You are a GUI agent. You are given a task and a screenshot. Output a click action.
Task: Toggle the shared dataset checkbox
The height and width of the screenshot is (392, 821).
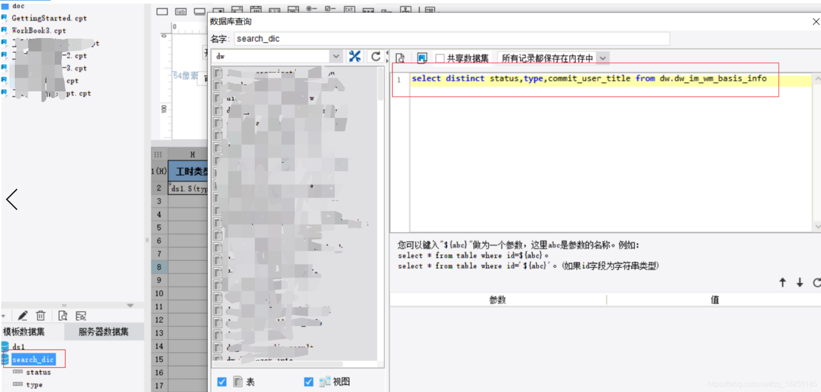[x=440, y=58]
